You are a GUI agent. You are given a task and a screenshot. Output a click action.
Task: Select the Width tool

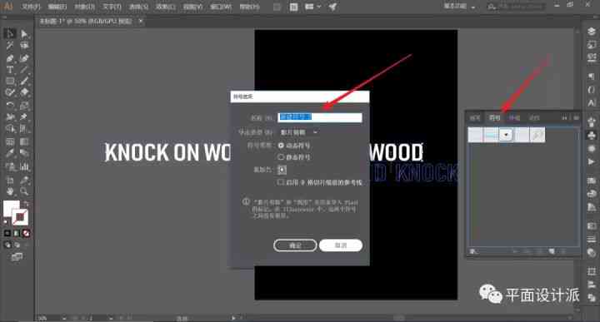pos(9,116)
